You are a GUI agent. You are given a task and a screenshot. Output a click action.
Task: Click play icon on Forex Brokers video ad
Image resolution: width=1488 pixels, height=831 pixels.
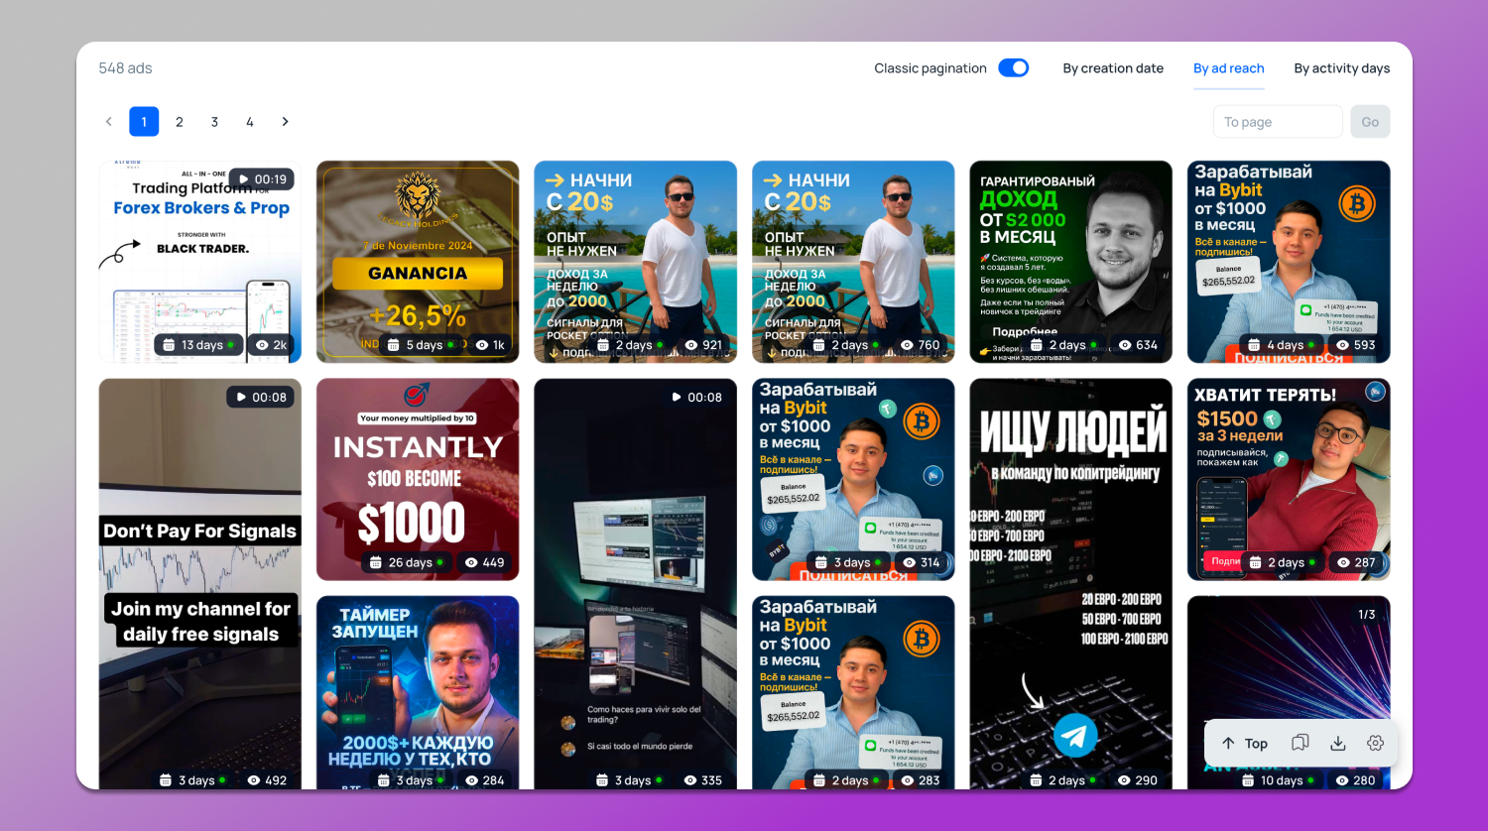(245, 179)
